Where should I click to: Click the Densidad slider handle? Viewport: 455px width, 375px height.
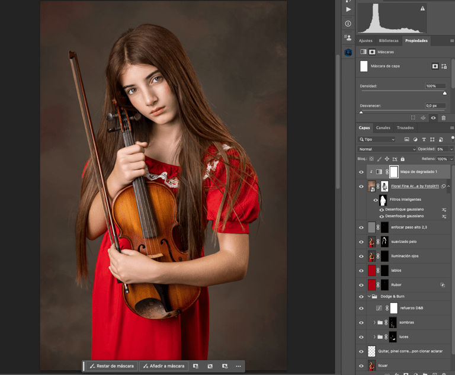click(444, 92)
